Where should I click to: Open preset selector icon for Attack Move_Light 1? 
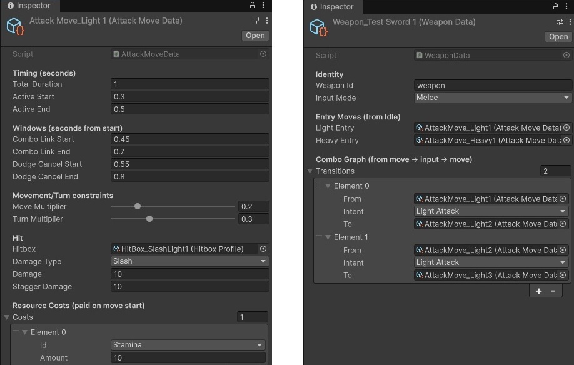257,21
